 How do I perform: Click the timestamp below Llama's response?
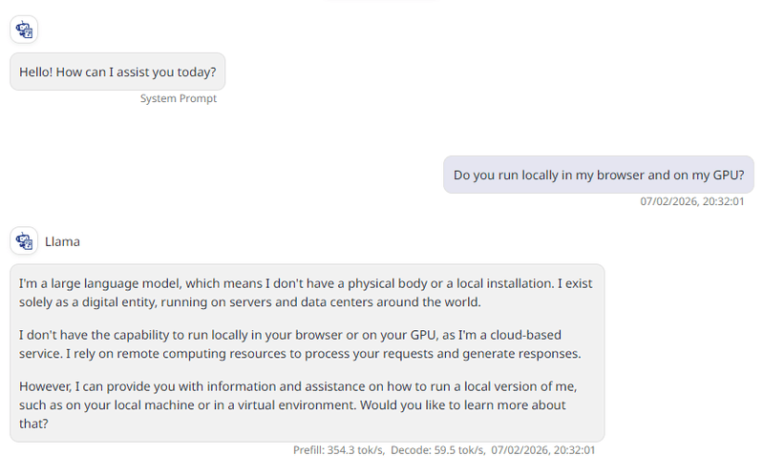543,449
